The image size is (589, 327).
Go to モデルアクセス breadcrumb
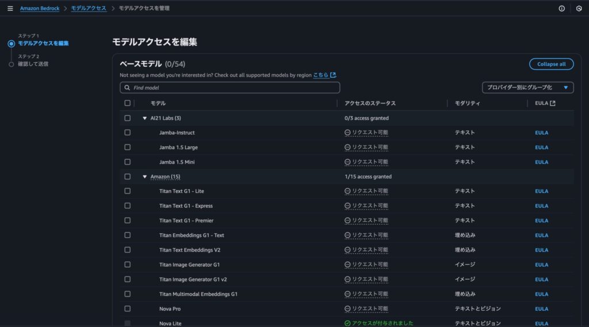coord(89,8)
